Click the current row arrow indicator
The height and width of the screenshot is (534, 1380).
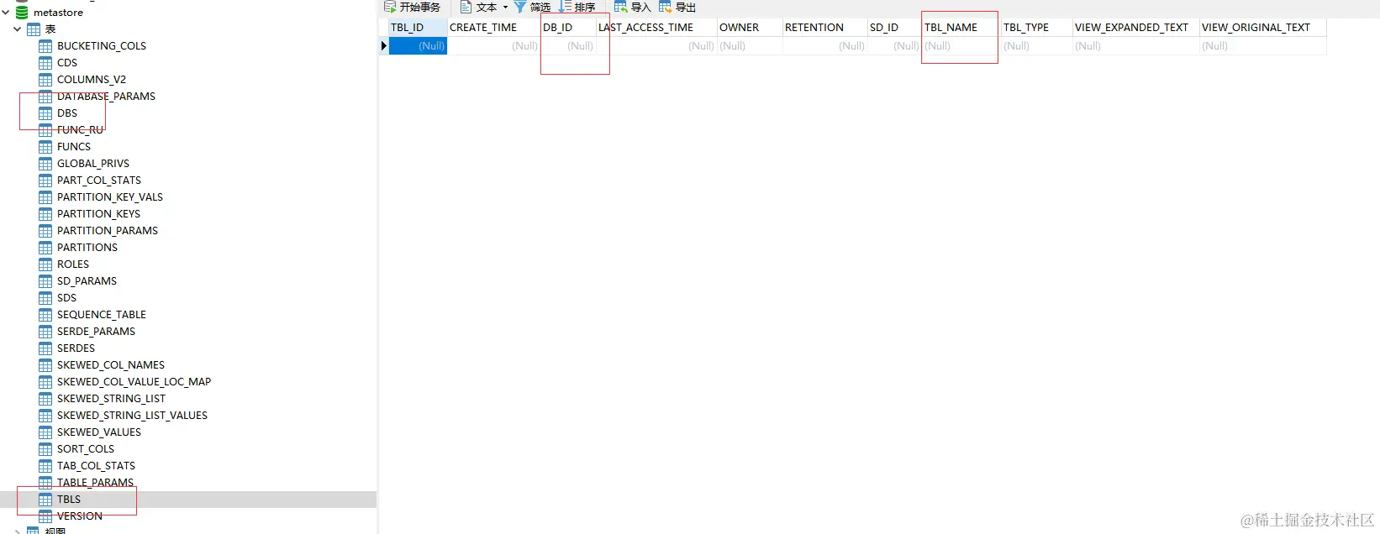[x=384, y=46]
